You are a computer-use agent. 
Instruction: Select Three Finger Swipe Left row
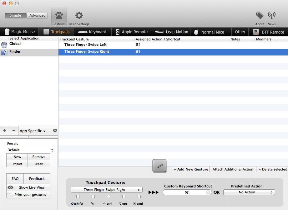click(x=173, y=45)
